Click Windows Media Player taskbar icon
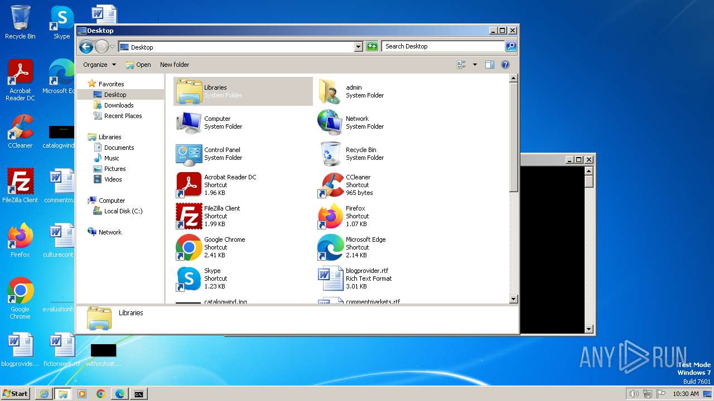Viewport: 714px width, 401px height. [82, 394]
